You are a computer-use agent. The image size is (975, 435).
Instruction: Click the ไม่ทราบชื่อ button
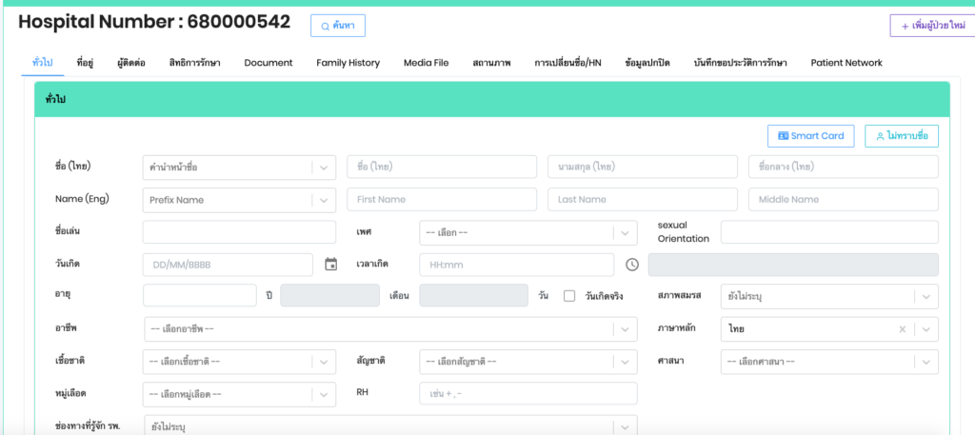tap(901, 136)
